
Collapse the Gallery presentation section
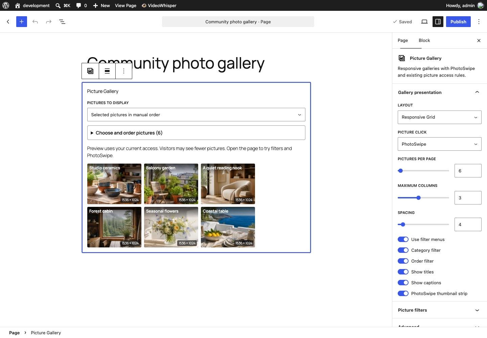pos(440,92)
